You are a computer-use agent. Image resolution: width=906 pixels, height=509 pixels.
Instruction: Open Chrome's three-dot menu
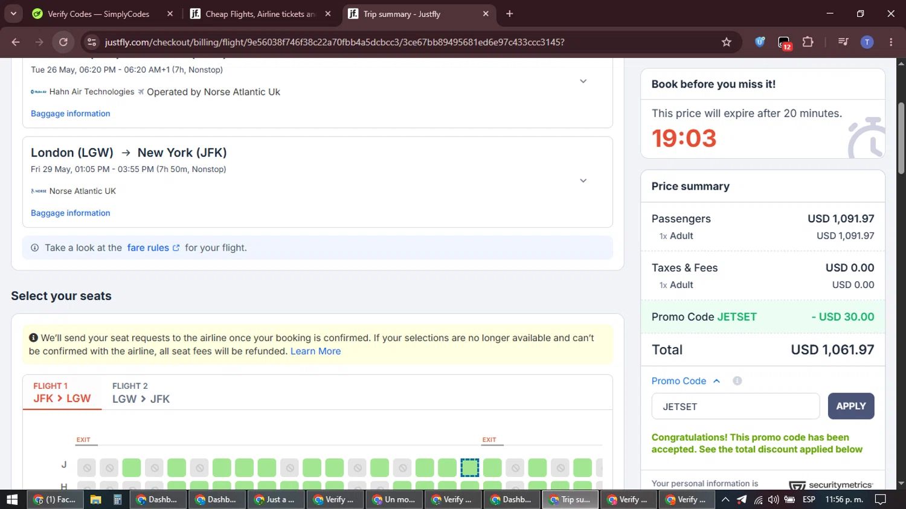tap(891, 42)
